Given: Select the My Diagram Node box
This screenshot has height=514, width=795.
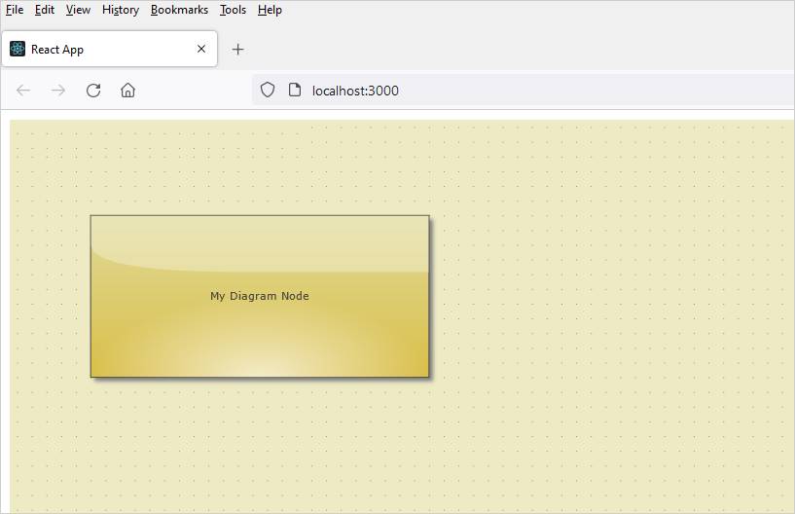Looking at the screenshot, I should (260, 296).
